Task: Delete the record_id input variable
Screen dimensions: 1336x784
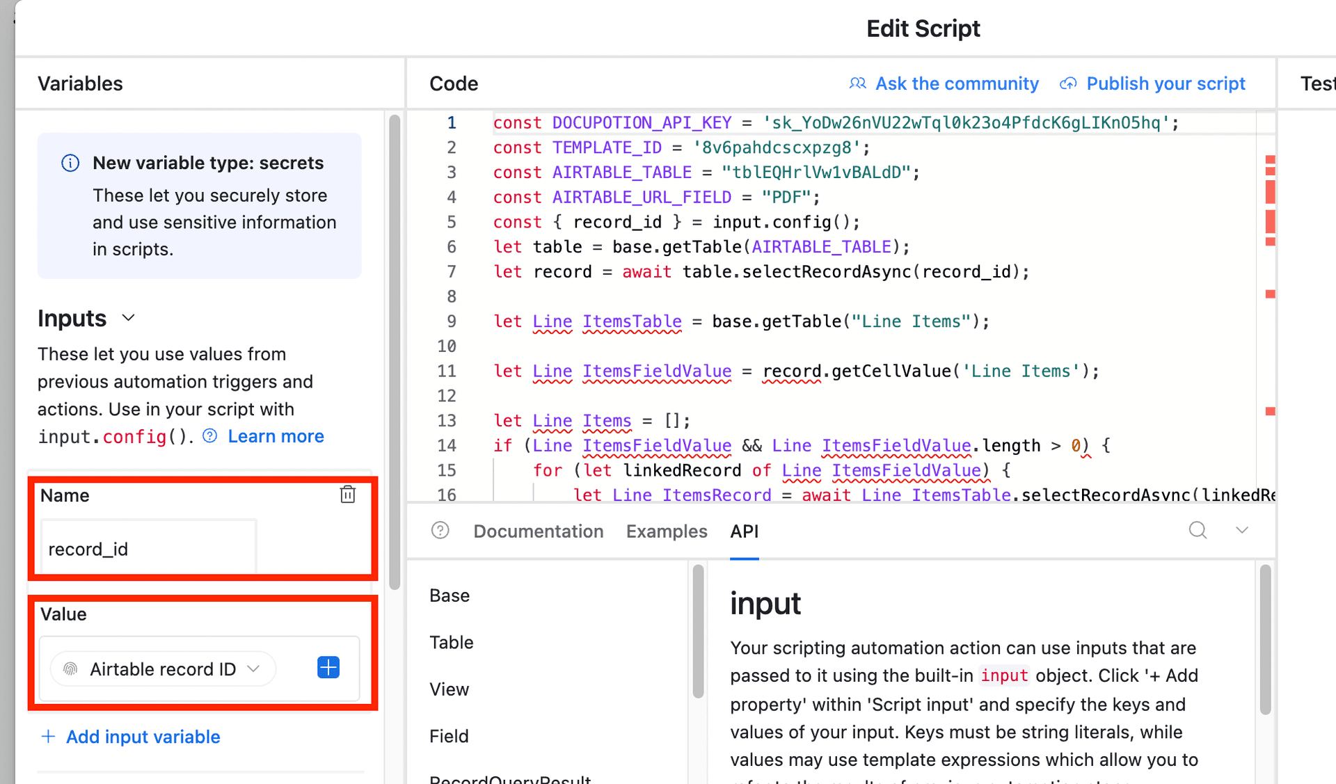Action: click(347, 495)
